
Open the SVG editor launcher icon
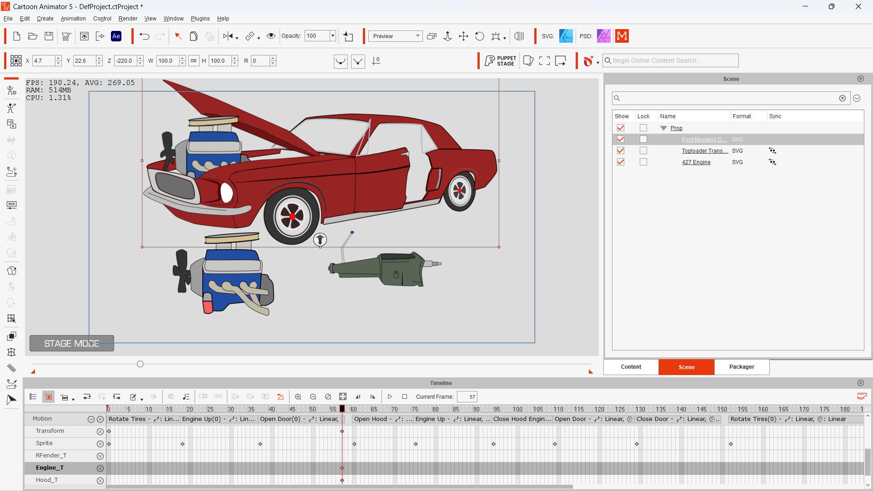pyautogui.click(x=566, y=36)
